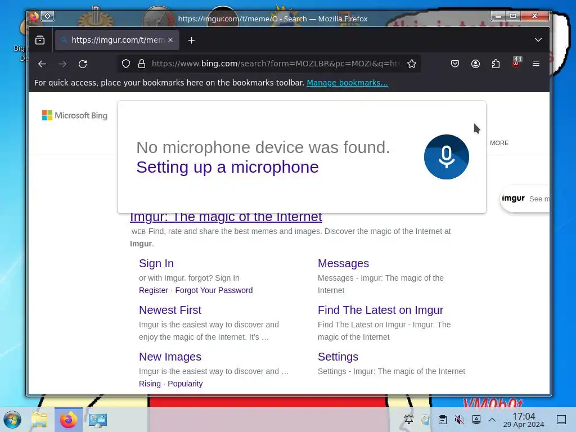Screen dimensions: 576x432
Task: Open the New Images sublink
Action: pos(170,357)
